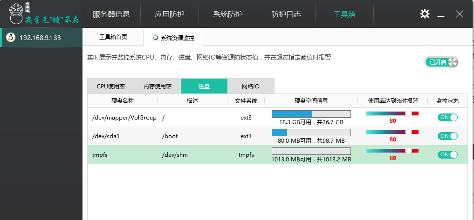The width and height of the screenshot is (474, 220).
Task: Open the 应用防护 menu
Action: coord(170,14)
